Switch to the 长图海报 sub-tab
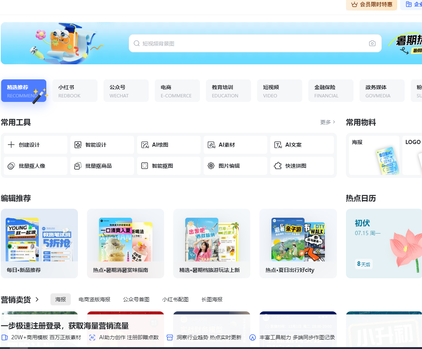 click(x=212, y=299)
